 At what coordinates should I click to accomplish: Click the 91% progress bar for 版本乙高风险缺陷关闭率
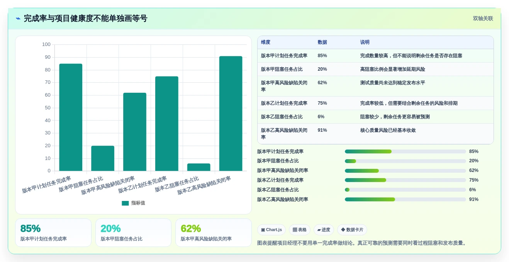tap(406, 199)
